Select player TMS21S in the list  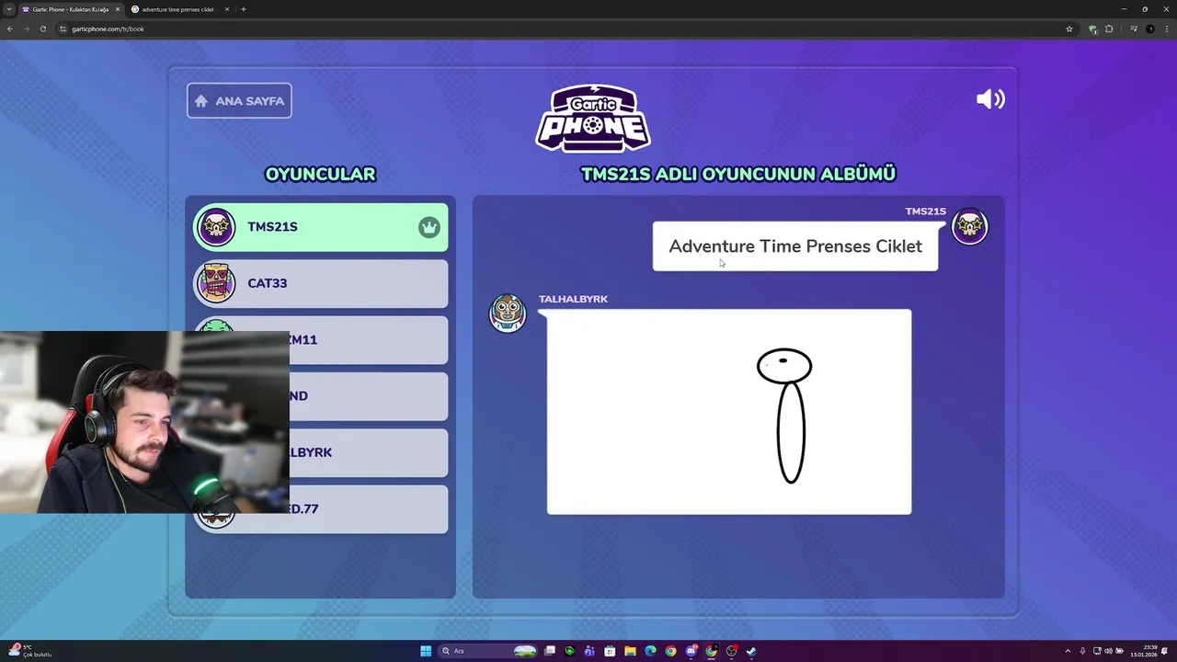pos(320,227)
